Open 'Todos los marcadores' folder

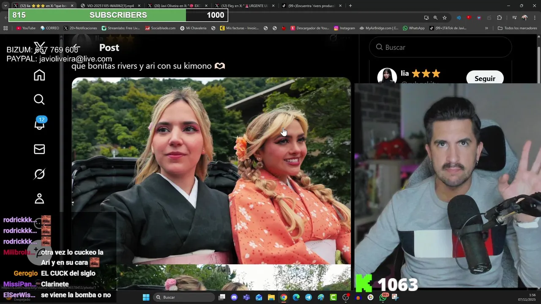coord(517,28)
